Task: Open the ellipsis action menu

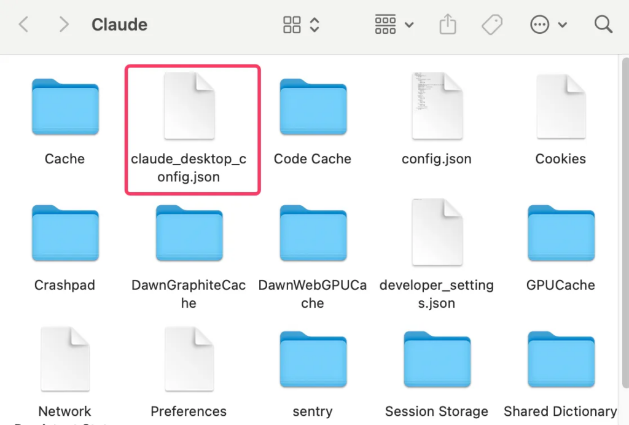Action: [x=539, y=25]
